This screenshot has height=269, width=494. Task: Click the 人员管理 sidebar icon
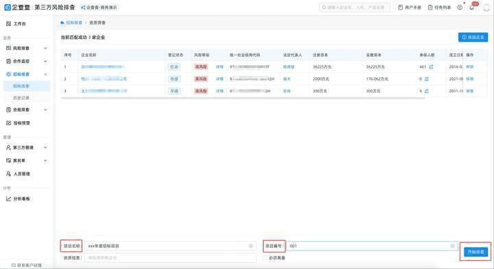click(8, 174)
